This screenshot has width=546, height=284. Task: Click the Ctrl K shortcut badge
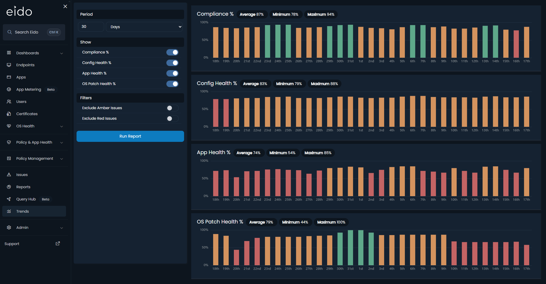point(54,32)
